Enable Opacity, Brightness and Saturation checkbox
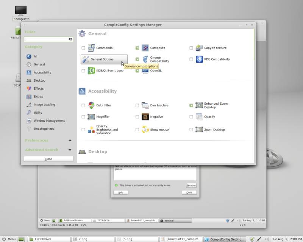Screen dimensions: 303x242 (x=83, y=130)
